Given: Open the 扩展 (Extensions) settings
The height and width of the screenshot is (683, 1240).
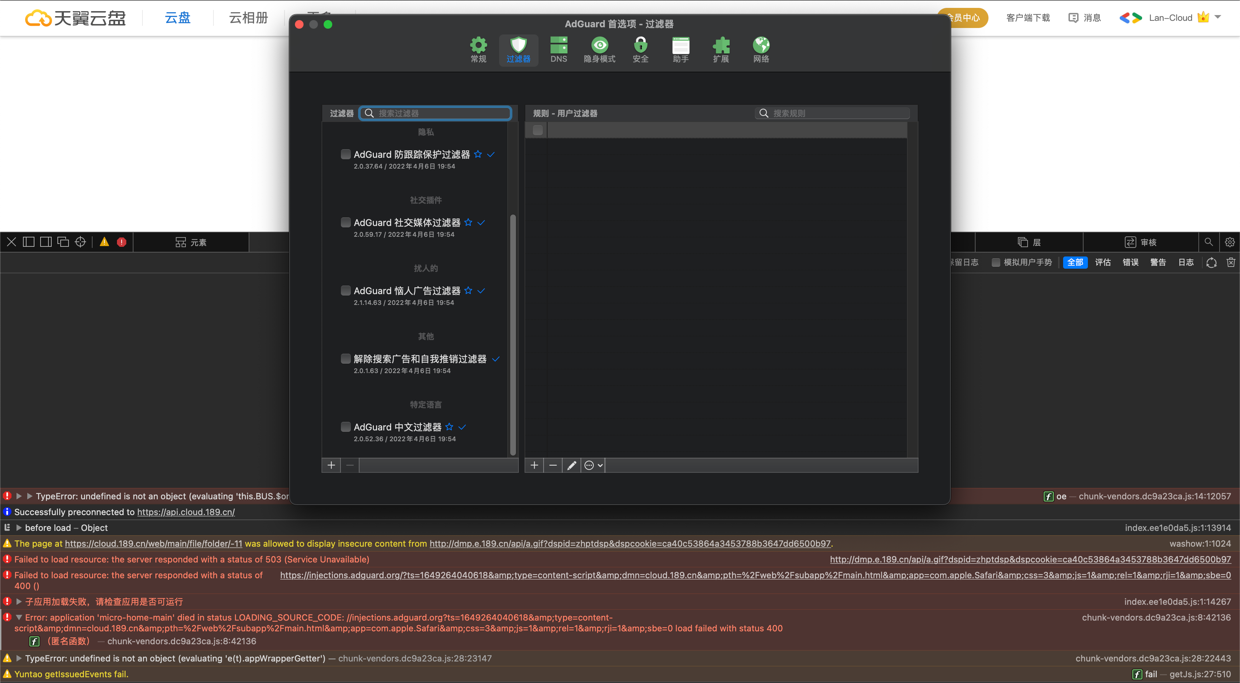Looking at the screenshot, I should (x=720, y=50).
